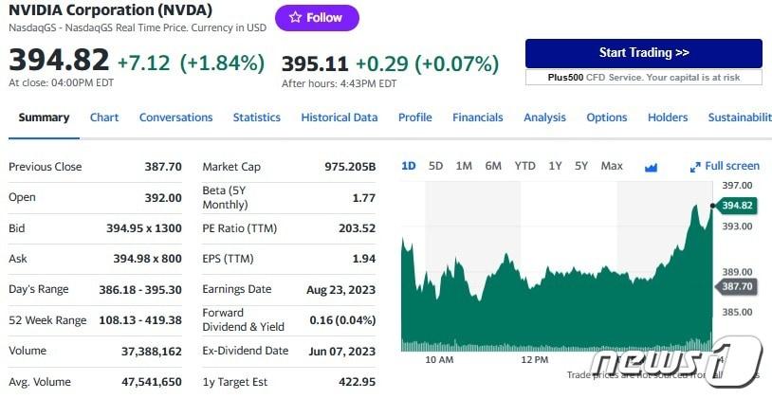Set chart range to 5D
Image resolution: width=772 pixels, height=399 pixels.
(436, 166)
